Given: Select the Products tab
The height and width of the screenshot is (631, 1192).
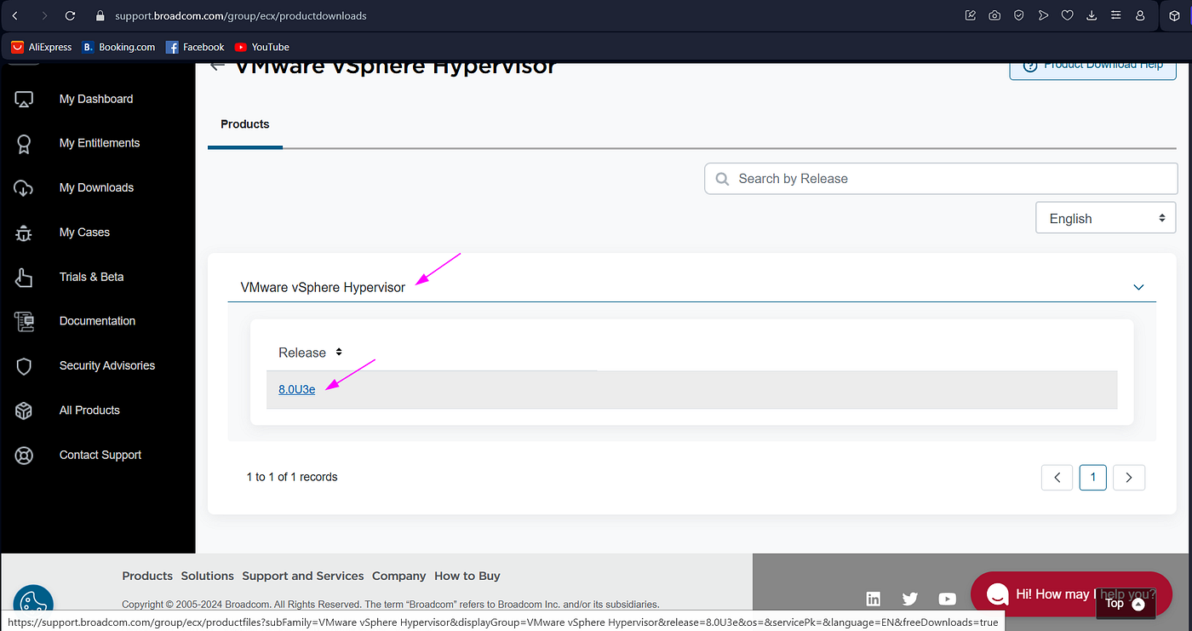Looking at the screenshot, I should tap(245, 124).
